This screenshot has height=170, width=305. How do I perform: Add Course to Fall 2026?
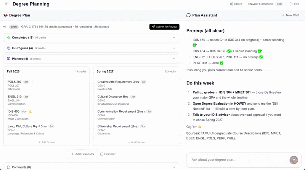click(x=47, y=142)
